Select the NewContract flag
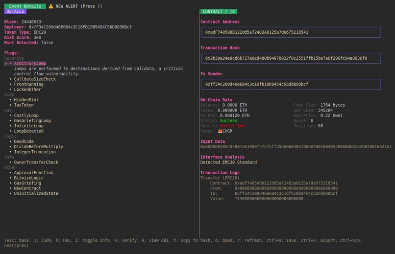 [27, 188]
